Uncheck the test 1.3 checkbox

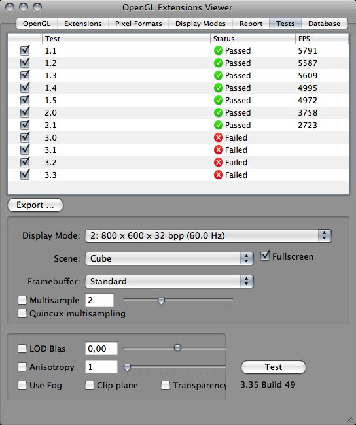point(25,75)
